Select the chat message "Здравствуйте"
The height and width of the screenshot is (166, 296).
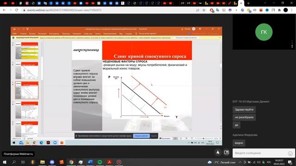point(244,110)
